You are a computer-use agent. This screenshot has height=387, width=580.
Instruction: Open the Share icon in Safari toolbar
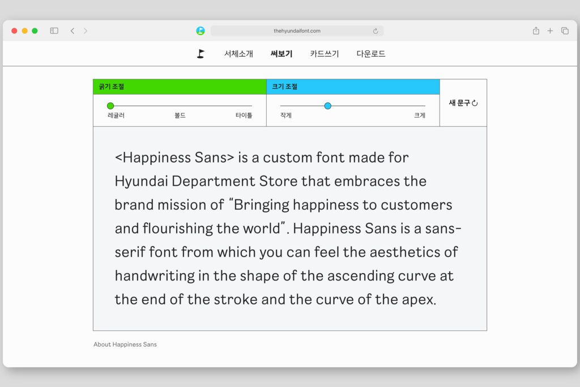536,31
